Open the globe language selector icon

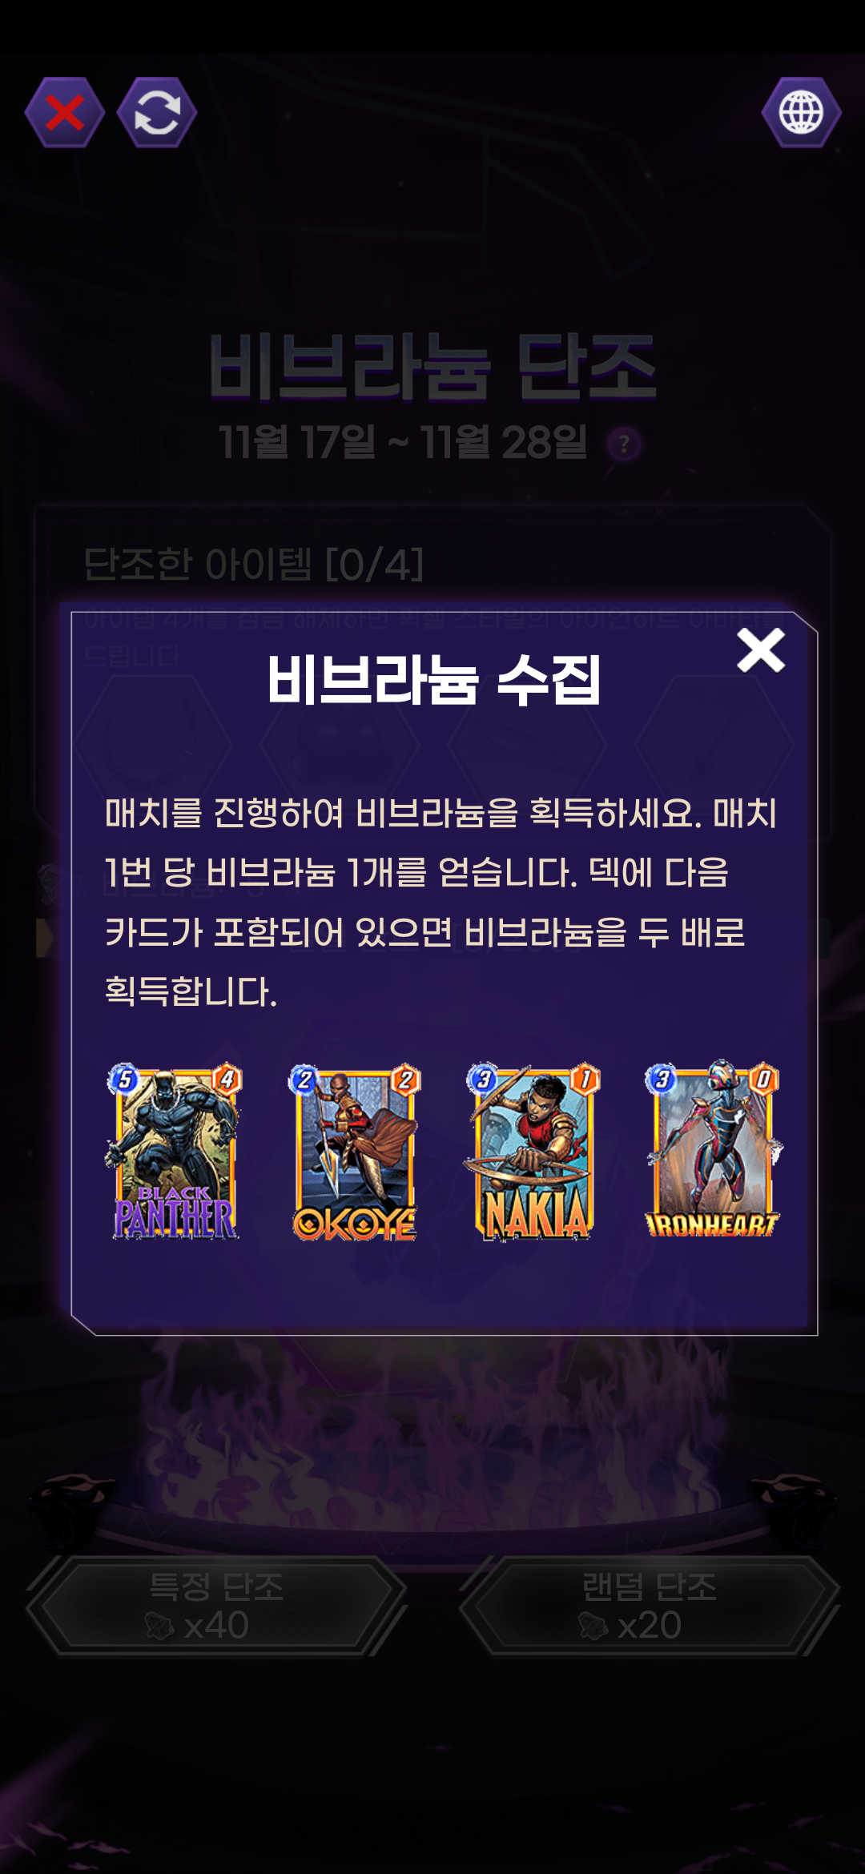pos(801,112)
